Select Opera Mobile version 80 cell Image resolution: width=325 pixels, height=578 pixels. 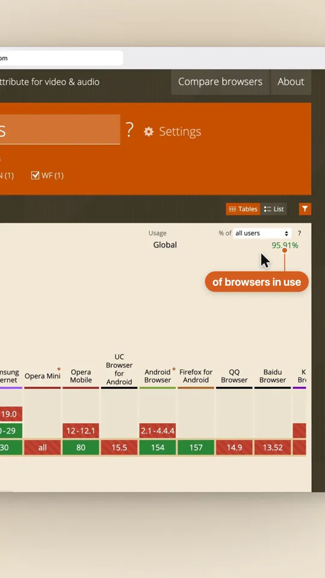(81, 447)
